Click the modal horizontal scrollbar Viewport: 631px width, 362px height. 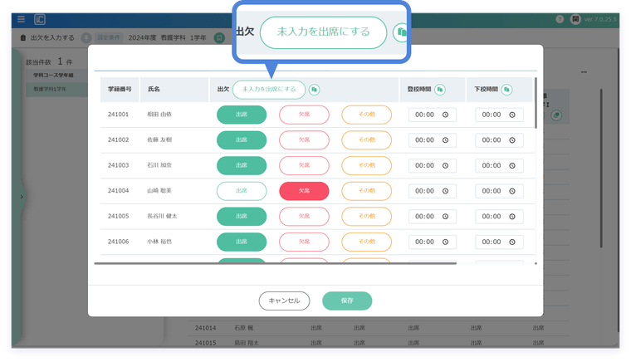click(276, 263)
